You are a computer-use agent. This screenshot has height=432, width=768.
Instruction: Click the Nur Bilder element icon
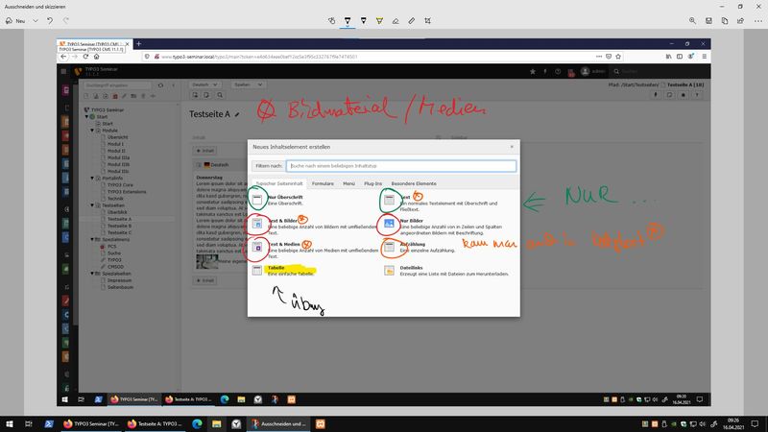[389, 224]
